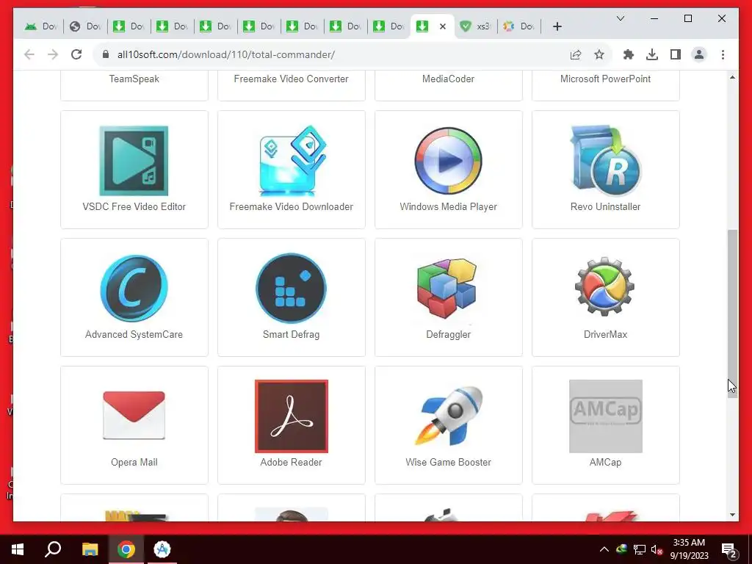The width and height of the screenshot is (752, 564).
Task: Reload the page
Action: pos(76,54)
